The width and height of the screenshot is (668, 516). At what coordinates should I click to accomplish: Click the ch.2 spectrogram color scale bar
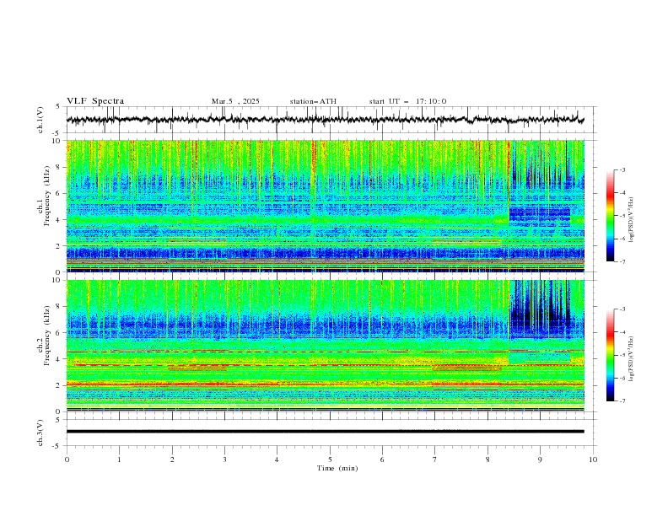click(610, 355)
